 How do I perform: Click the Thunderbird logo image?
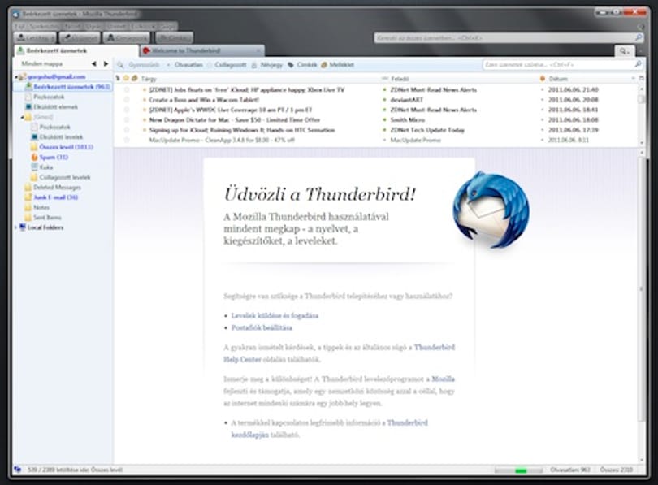490,210
